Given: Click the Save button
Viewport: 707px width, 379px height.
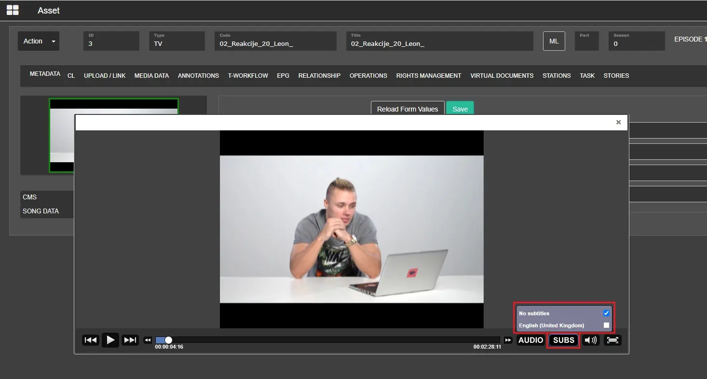Looking at the screenshot, I should click(460, 109).
